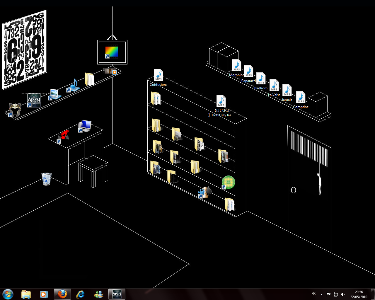The image size is (375, 300).
Task: Select the Confusions MP3 file
Action: [158, 78]
